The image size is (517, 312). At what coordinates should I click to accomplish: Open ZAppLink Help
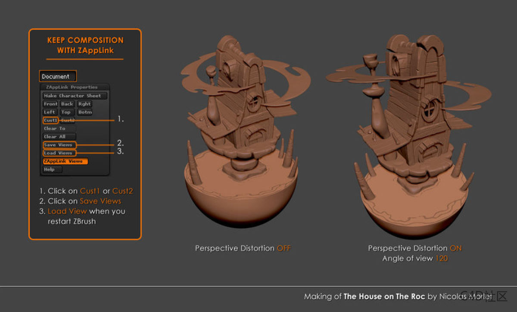(x=52, y=170)
